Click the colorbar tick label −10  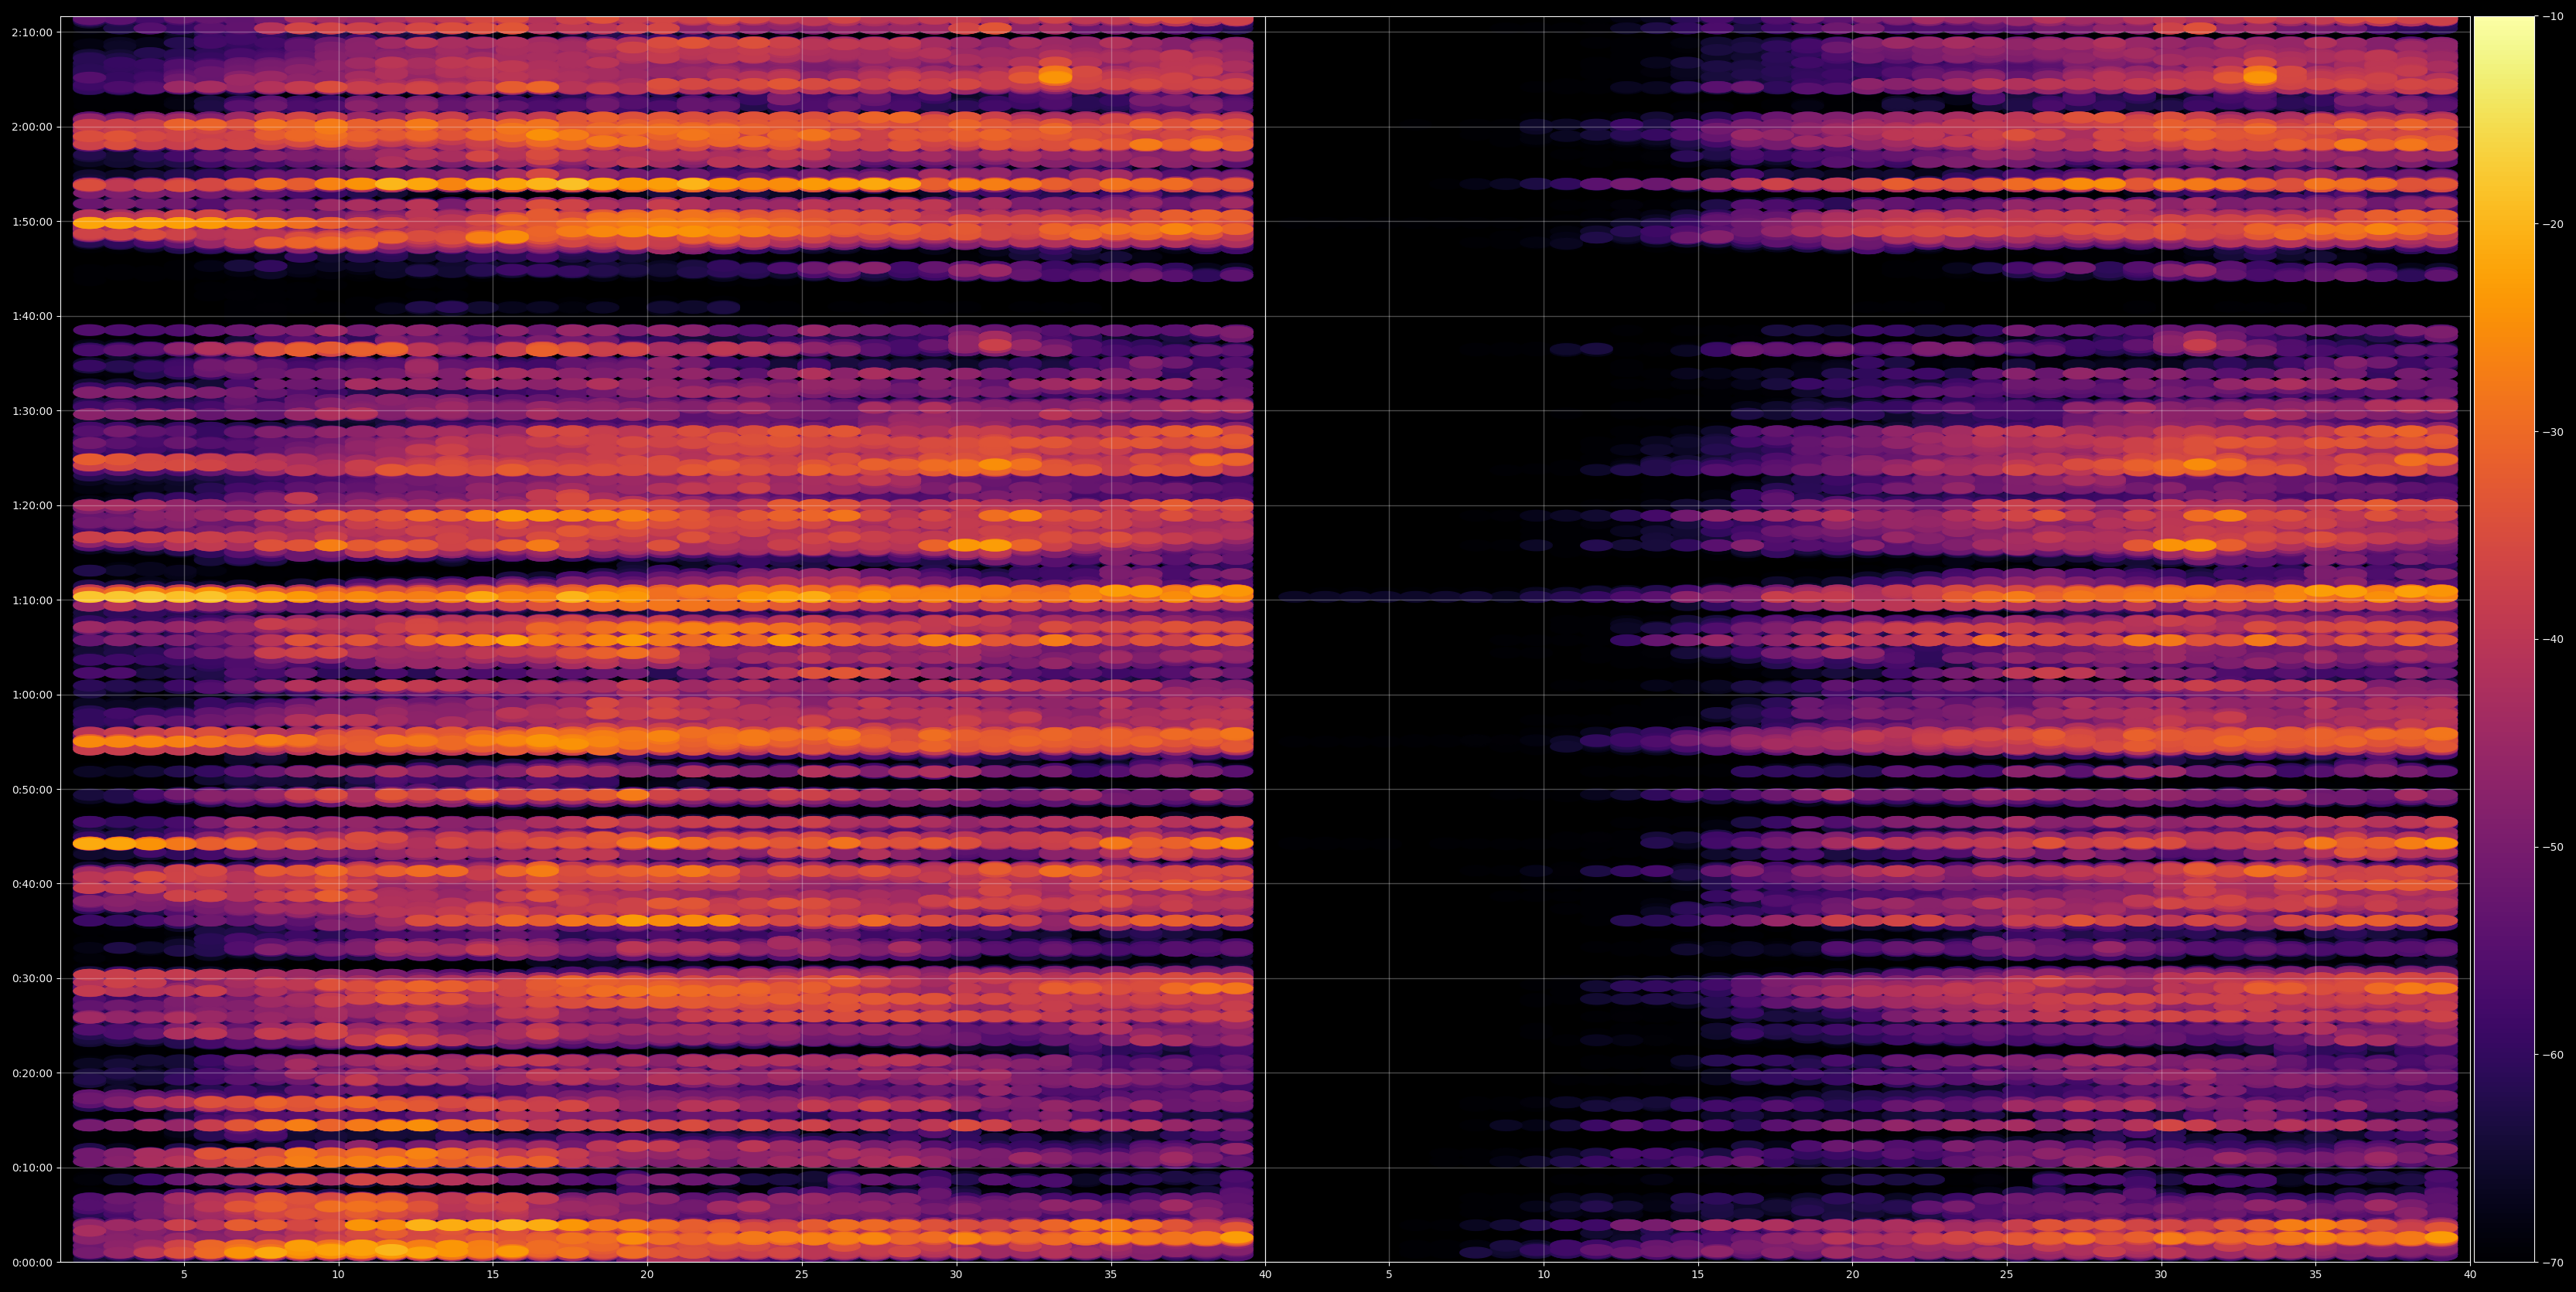(2552, 16)
